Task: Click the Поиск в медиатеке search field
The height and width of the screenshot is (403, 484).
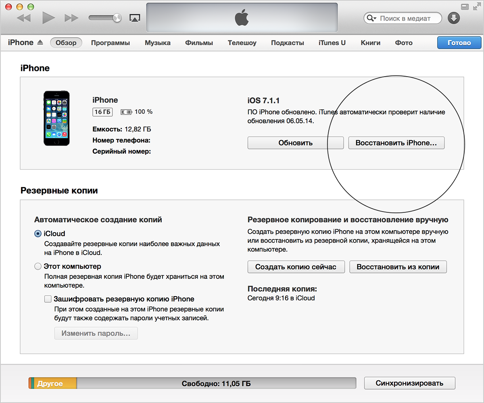Action: coord(403,19)
